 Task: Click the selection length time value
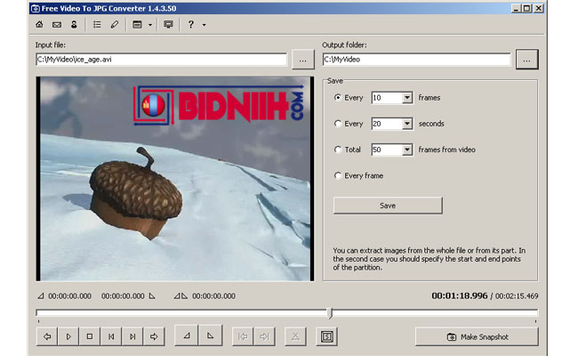tap(213, 296)
